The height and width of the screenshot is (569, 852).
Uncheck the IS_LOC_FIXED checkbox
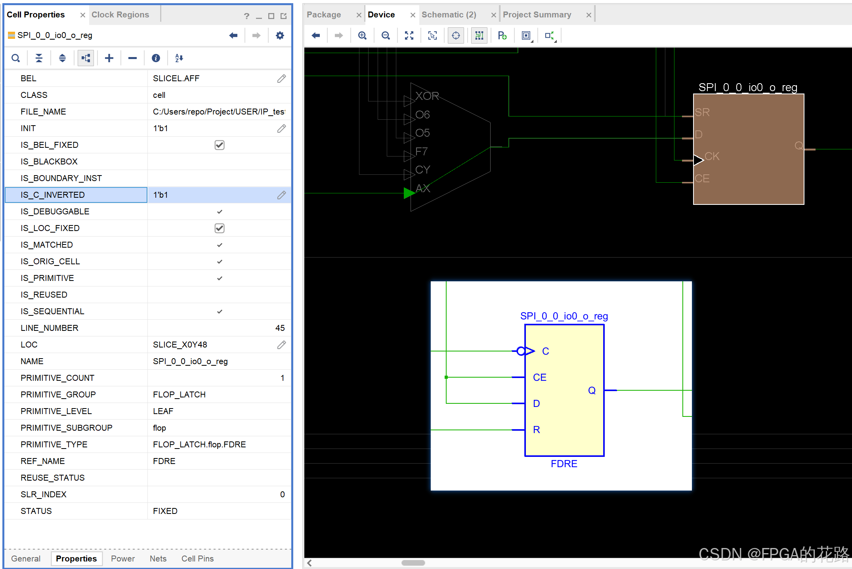point(219,228)
